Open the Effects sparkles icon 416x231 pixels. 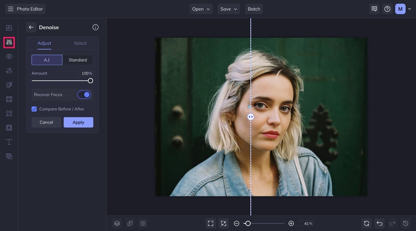pyautogui.click(x=9, y=71)
